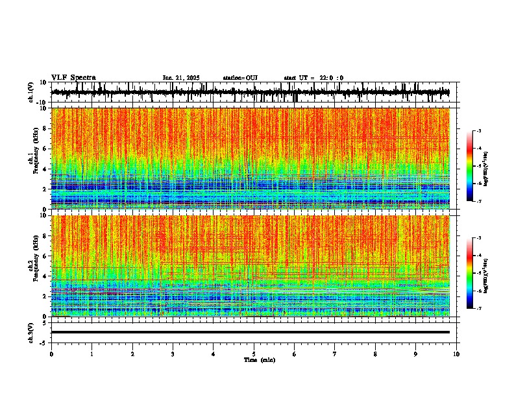
Task: Click the ch.3 flat voltage trace
Action: click(x=251, y=332)
